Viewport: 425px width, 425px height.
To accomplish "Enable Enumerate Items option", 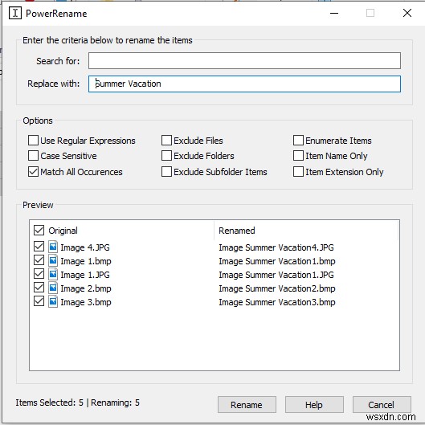I will click(x=298, y=141).
